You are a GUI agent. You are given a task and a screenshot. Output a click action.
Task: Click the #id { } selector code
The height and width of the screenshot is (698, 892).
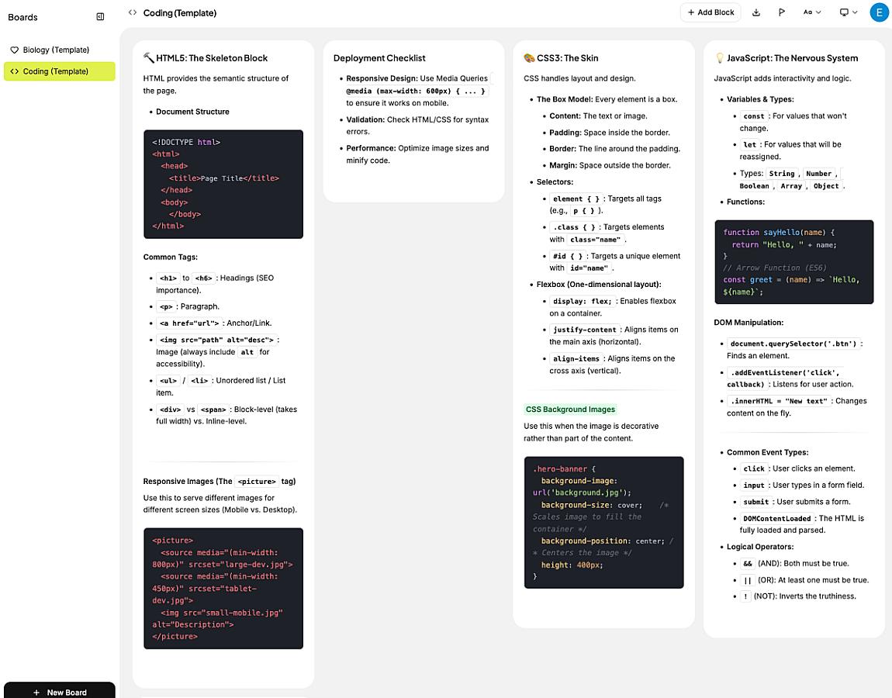tap(568, 257)
